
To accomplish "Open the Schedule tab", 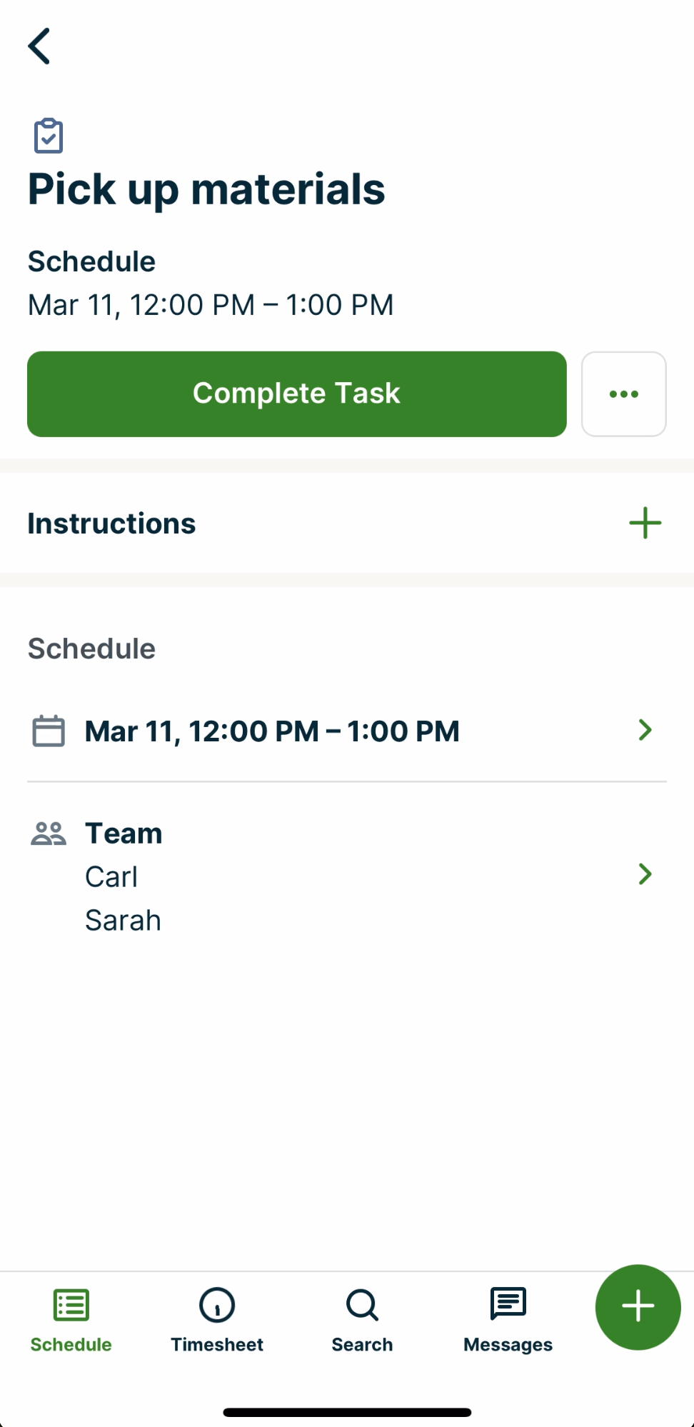I will coord(71,1320).
